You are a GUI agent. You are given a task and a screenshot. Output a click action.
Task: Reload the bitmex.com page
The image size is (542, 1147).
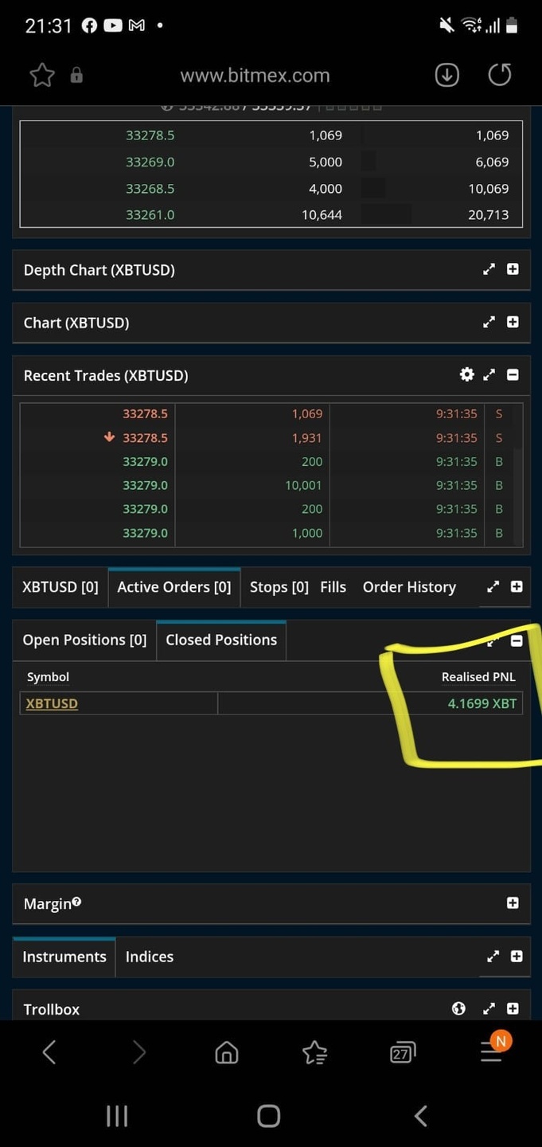click(499, 75)
